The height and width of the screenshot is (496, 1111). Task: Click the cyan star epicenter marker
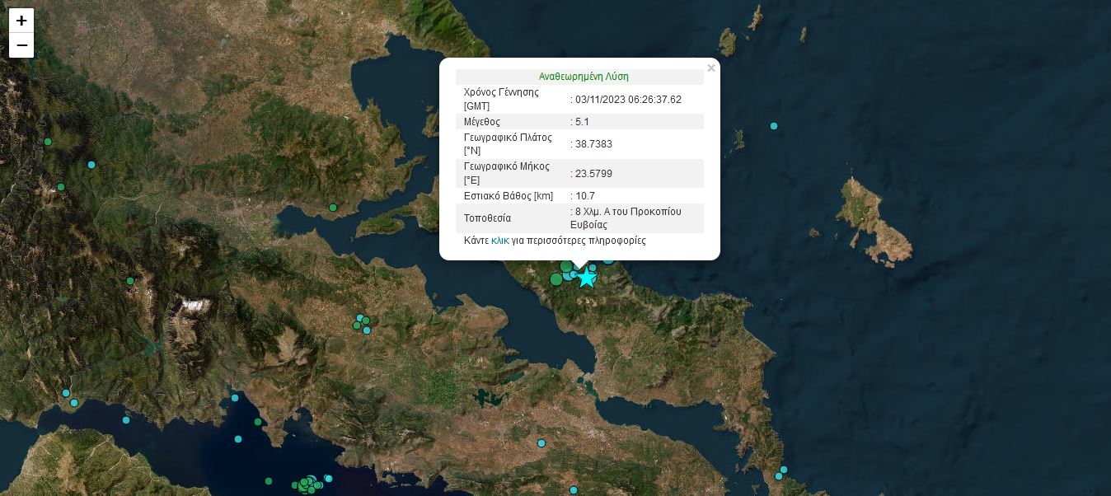586,278
